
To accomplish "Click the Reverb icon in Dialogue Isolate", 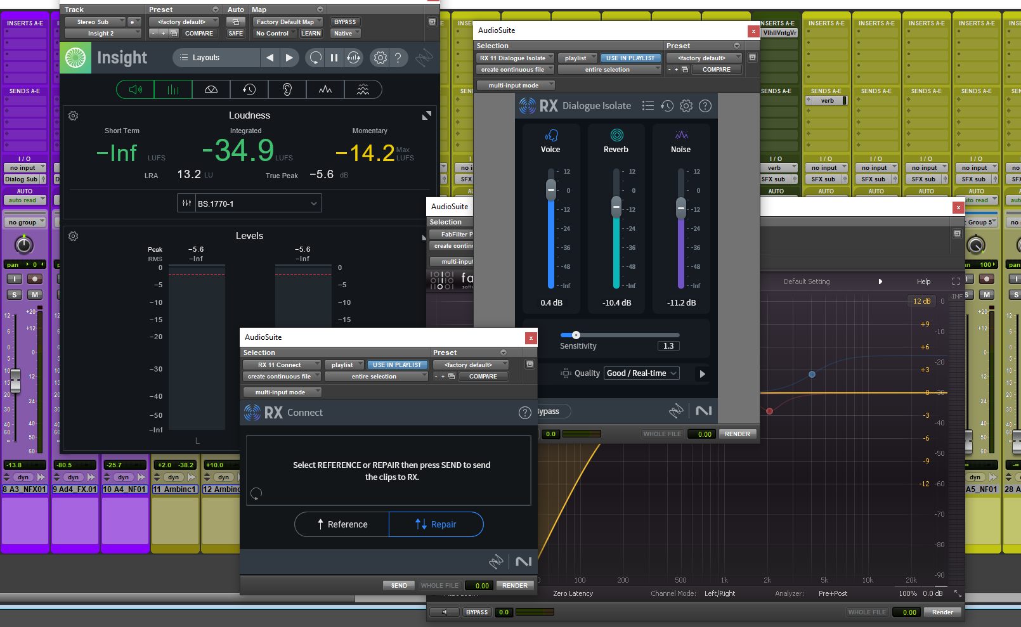I will tap(616, 135).
